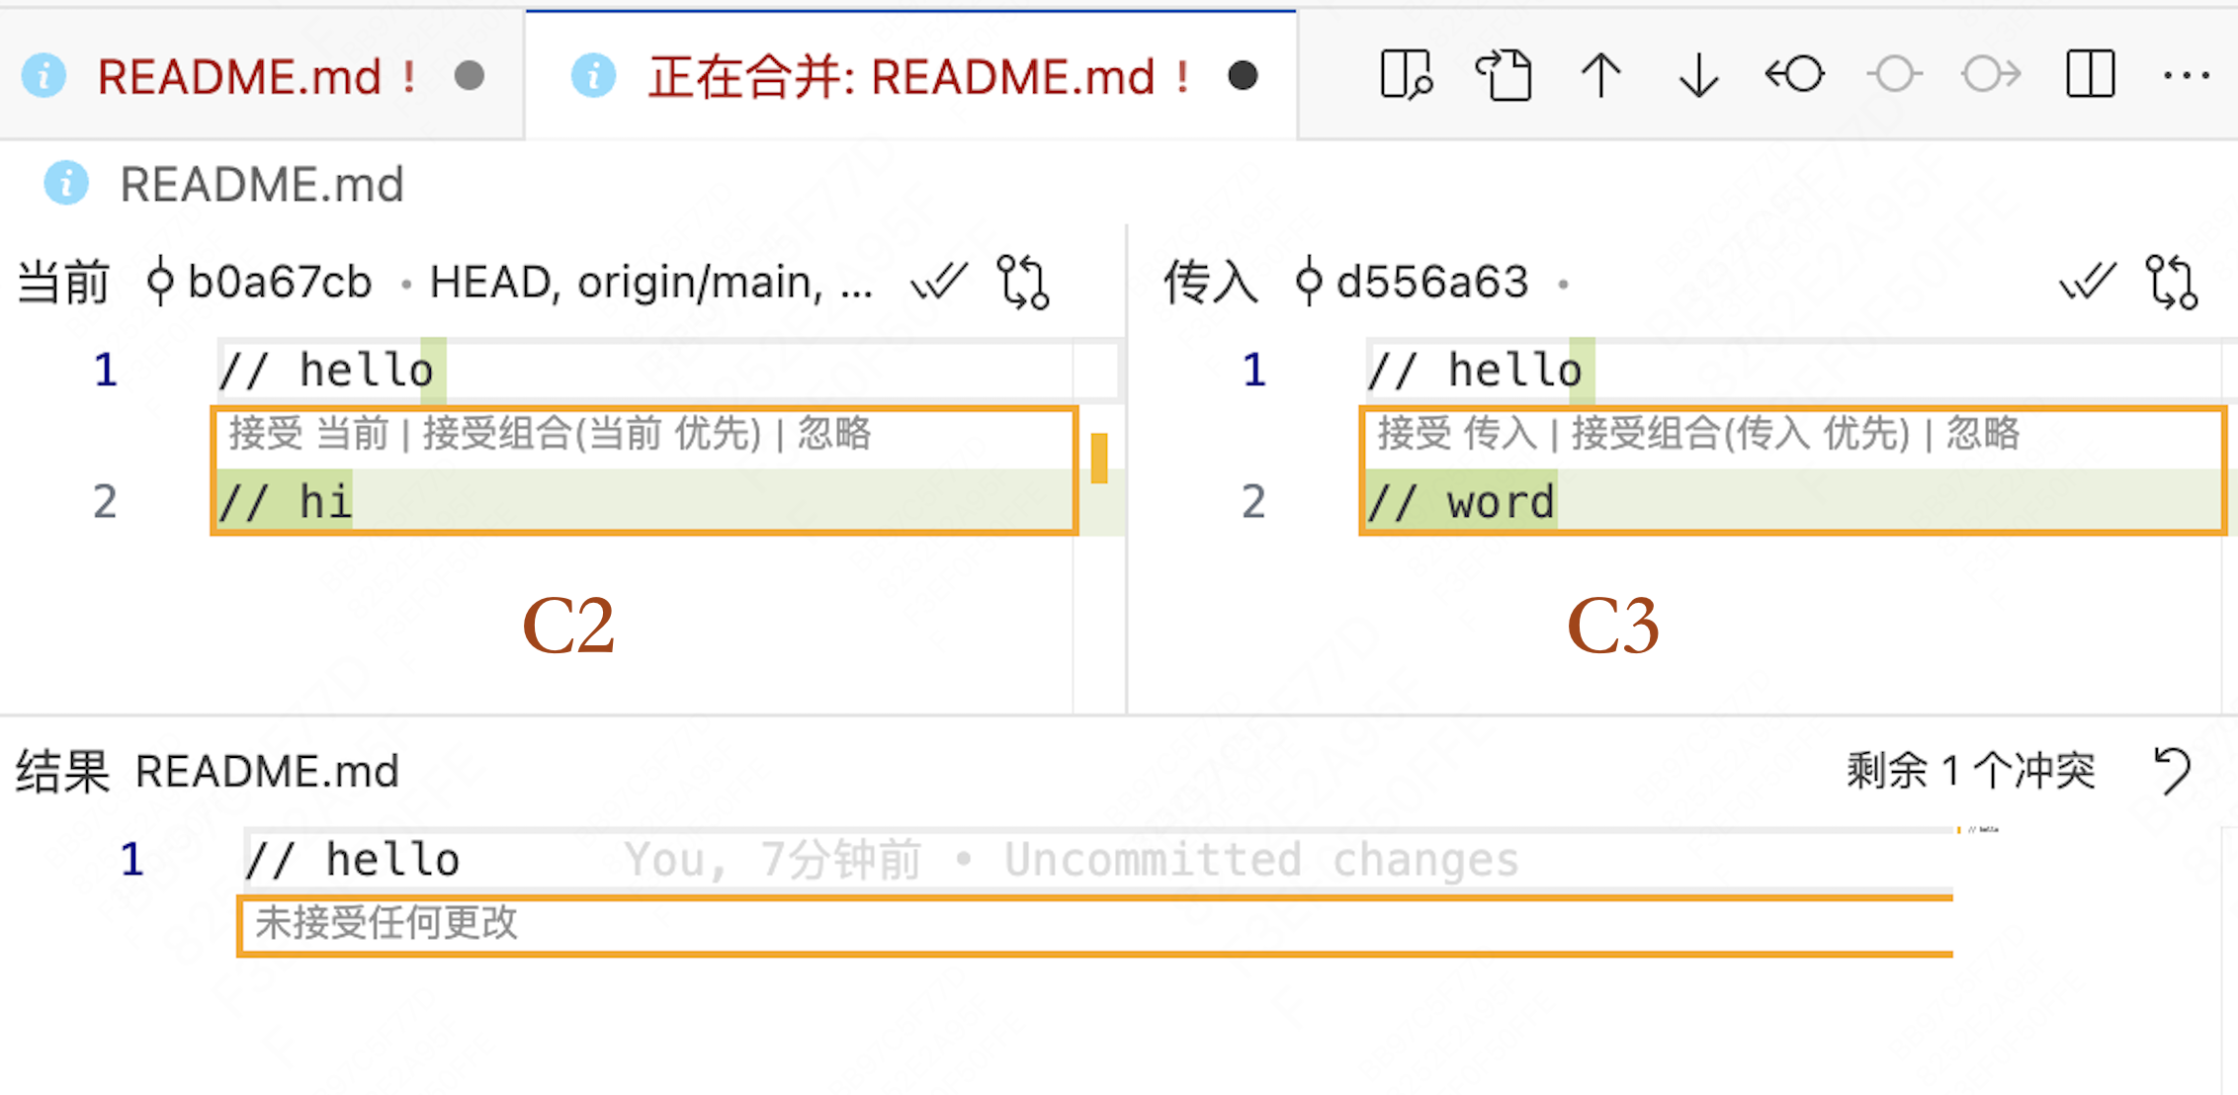Click 接受 传入 to accept incoming change
The height and width of the screenshot is (1095, 2238).
tap(1458, 433)
